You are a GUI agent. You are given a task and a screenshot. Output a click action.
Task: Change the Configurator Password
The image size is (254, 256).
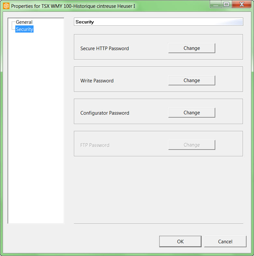pyautogui.click(x=192, y=113)
